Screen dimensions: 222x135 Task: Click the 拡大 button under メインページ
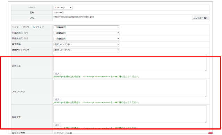(x=57, y=99)
